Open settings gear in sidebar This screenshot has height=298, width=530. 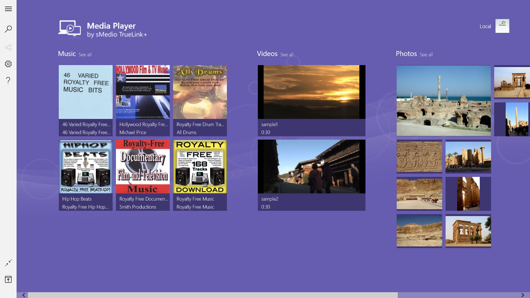(x=8, y=64)
